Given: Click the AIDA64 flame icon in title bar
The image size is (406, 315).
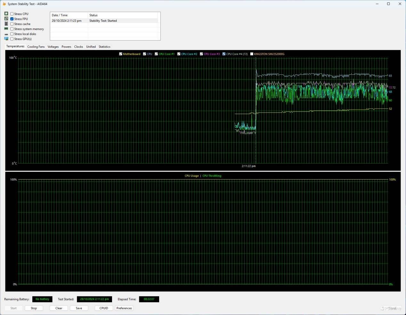Looking at the screenshot, I should point(4,4).
